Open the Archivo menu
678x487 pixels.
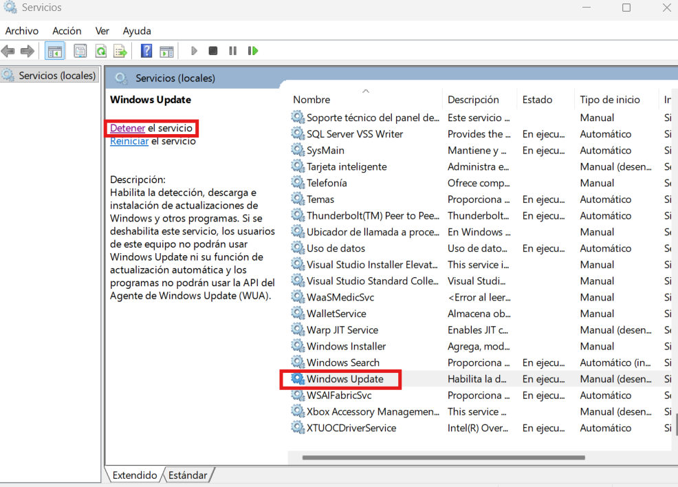(21, 31)
